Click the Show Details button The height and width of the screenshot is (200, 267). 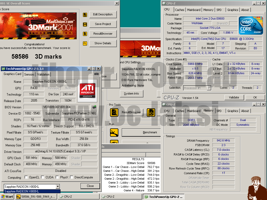pyautogui.click(x=103, y=43)
